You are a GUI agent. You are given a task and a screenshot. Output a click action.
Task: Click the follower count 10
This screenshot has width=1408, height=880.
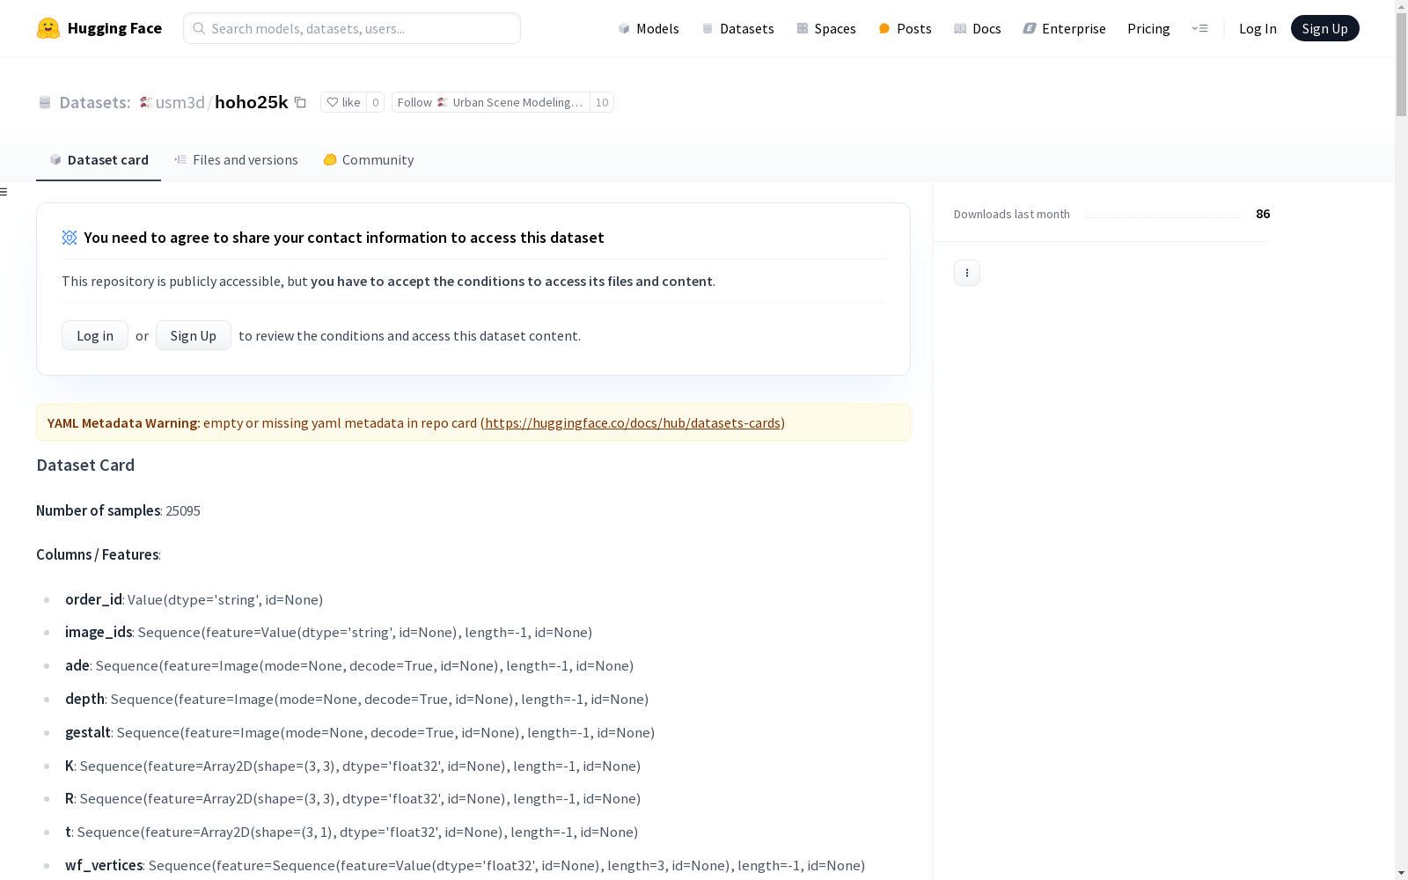602,102
